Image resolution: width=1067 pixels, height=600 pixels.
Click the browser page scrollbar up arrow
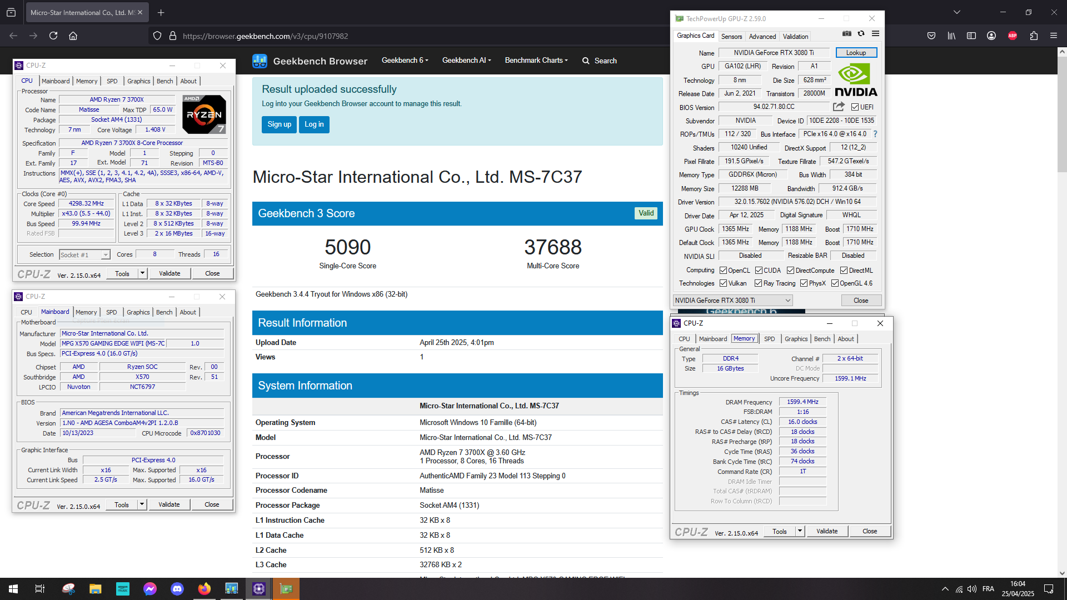click(x=1062, y=52)
